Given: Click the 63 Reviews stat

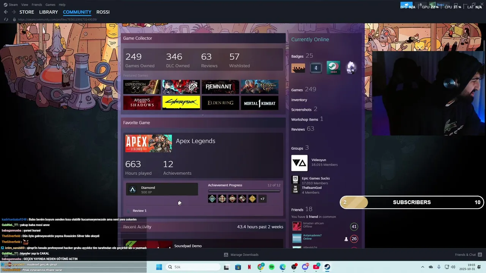Looking at the screenshot, I should pyautogui.click(x=209, y=60).
